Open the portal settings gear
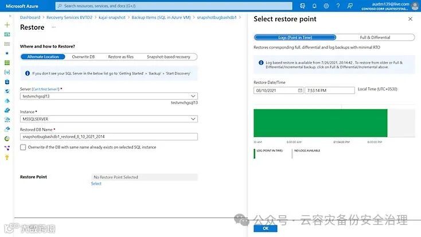Screen dimensions: 421x237 pos(326,6)
